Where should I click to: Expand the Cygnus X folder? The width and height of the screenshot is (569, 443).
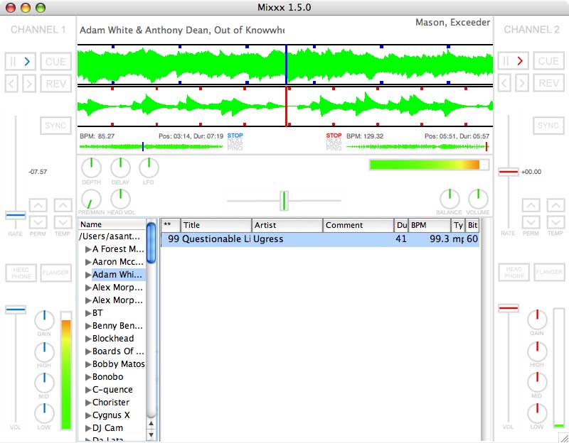click(87, 415)
